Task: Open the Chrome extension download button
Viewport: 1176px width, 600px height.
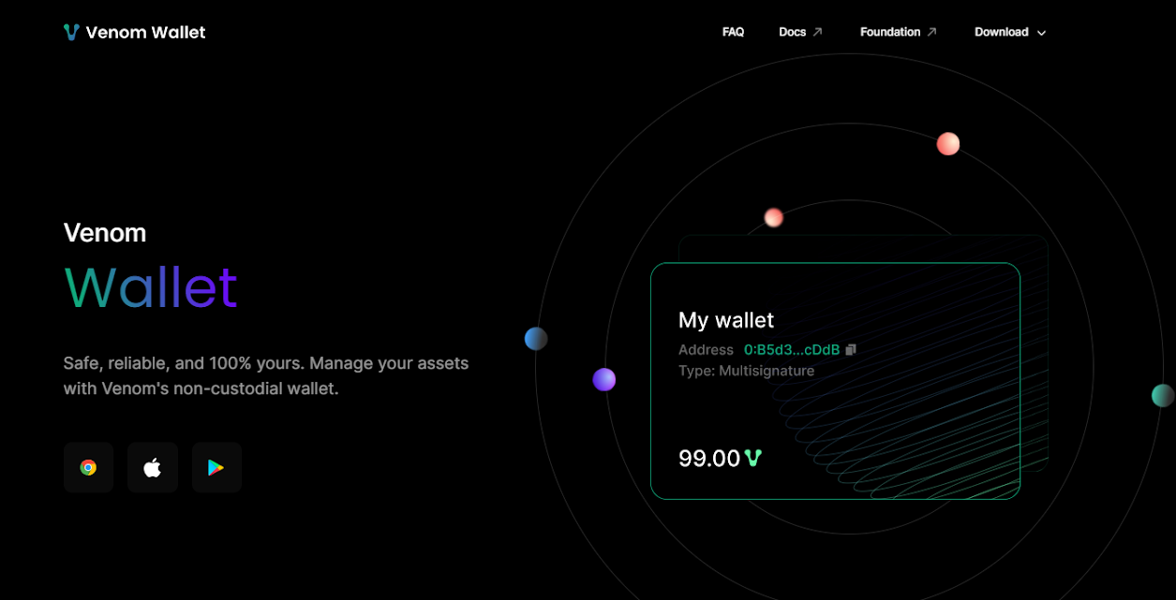Action: [88, 467]
